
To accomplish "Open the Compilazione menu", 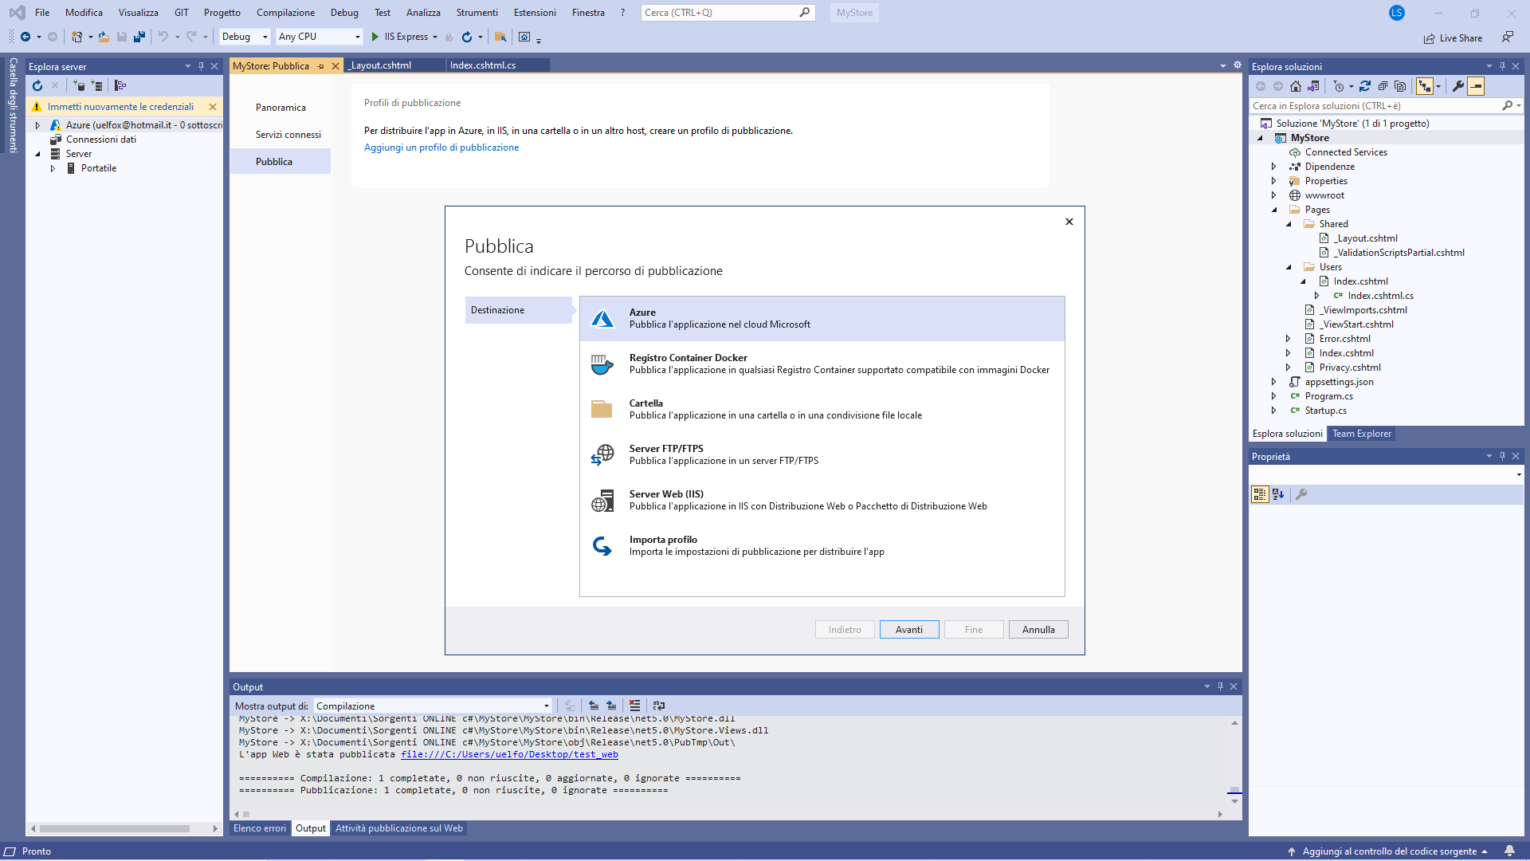I will 285,12.
